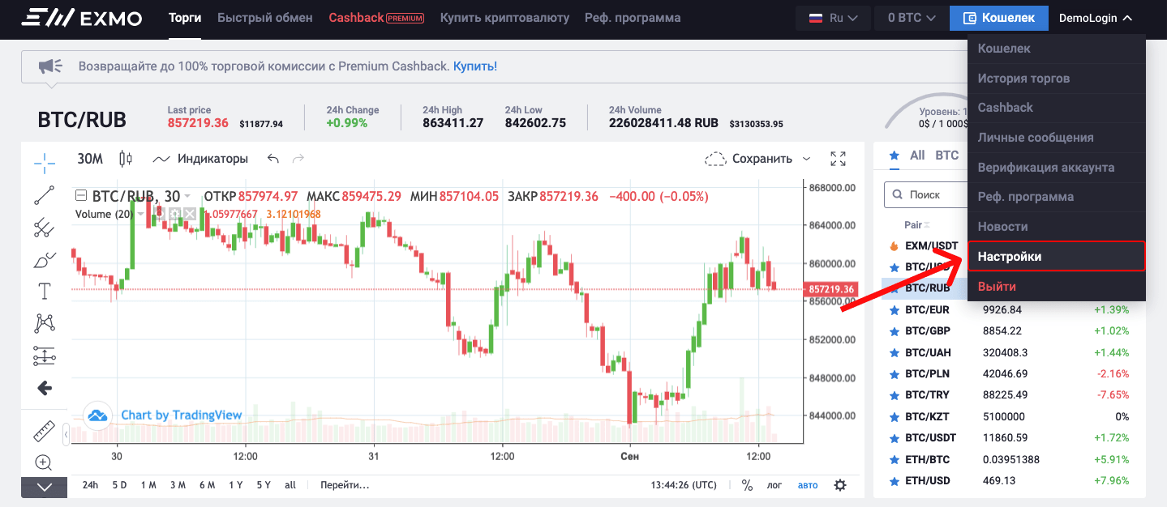
Task: Click the blue Кошелек button
Action: 998,18
